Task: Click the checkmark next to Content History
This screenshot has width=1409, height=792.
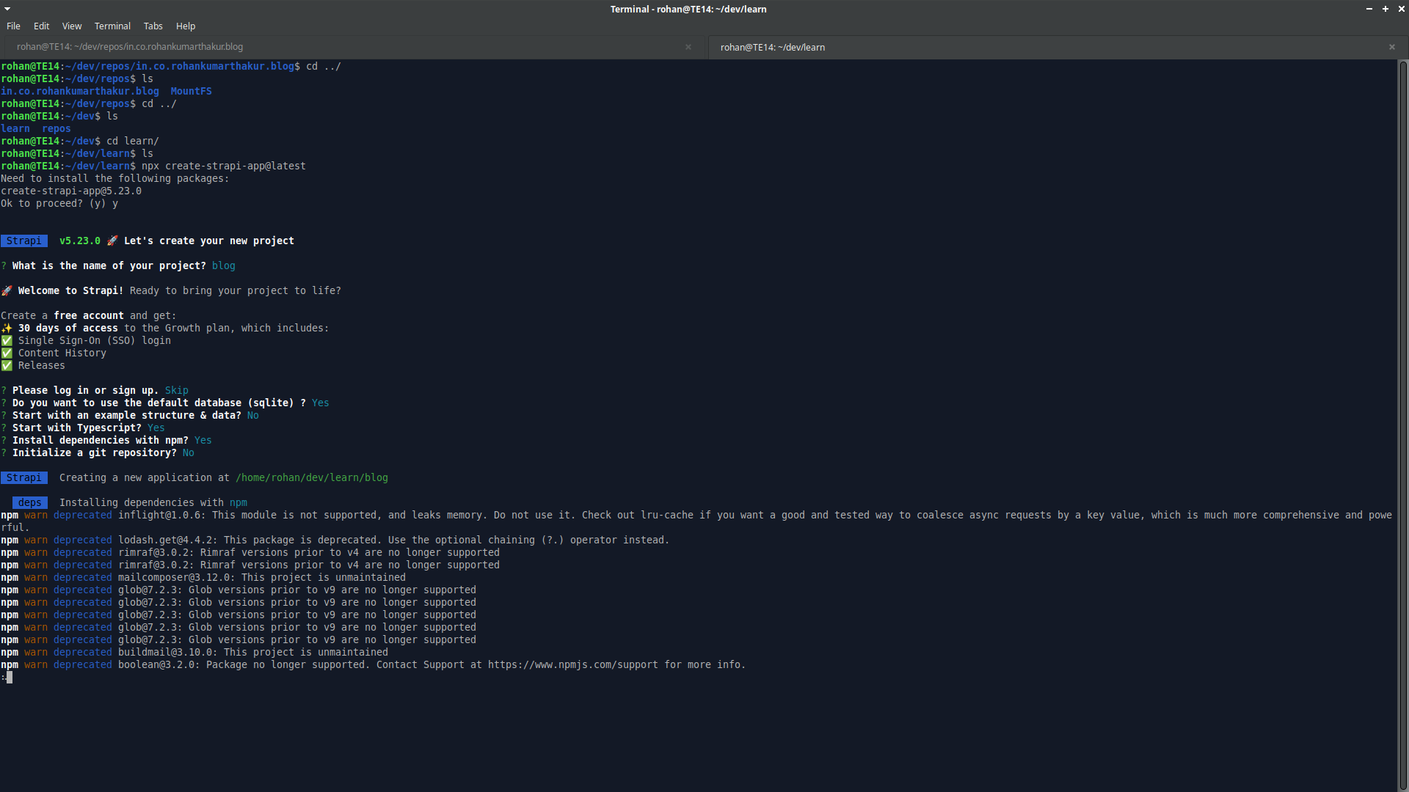Action: 7,353
